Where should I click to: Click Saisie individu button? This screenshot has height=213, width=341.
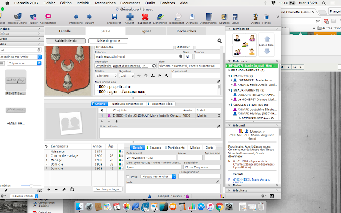66,40
